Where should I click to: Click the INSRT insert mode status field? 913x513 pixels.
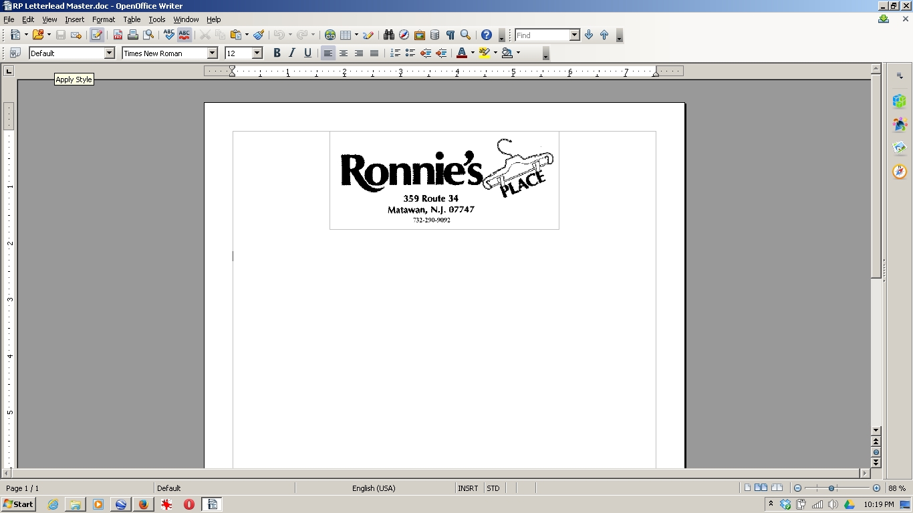click(468, 488)
